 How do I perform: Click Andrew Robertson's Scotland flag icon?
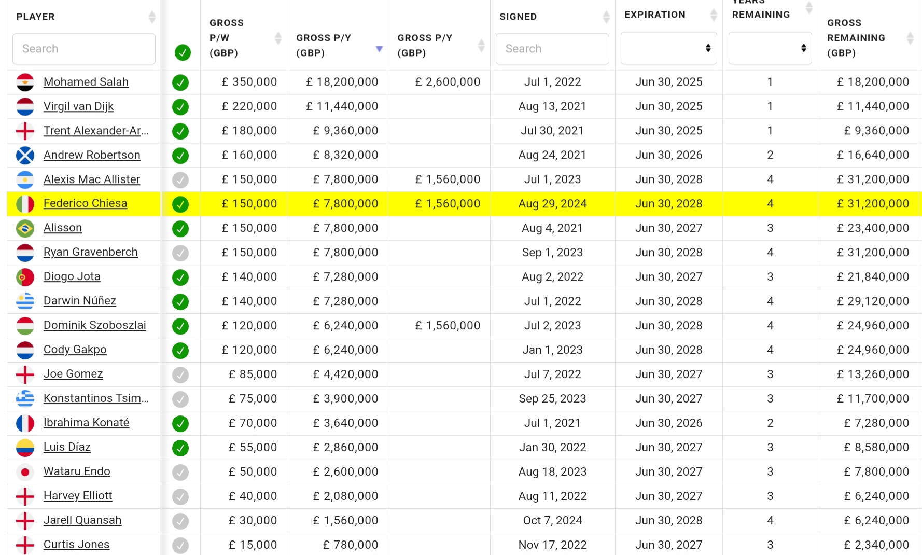25,155
